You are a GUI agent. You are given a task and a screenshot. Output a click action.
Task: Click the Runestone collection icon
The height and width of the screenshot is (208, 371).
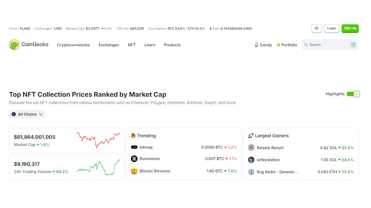[x=134, y=159]
